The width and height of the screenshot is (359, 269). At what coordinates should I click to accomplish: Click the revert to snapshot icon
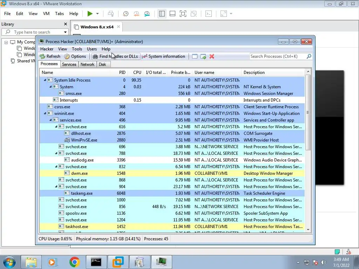(x=136, y=14)
